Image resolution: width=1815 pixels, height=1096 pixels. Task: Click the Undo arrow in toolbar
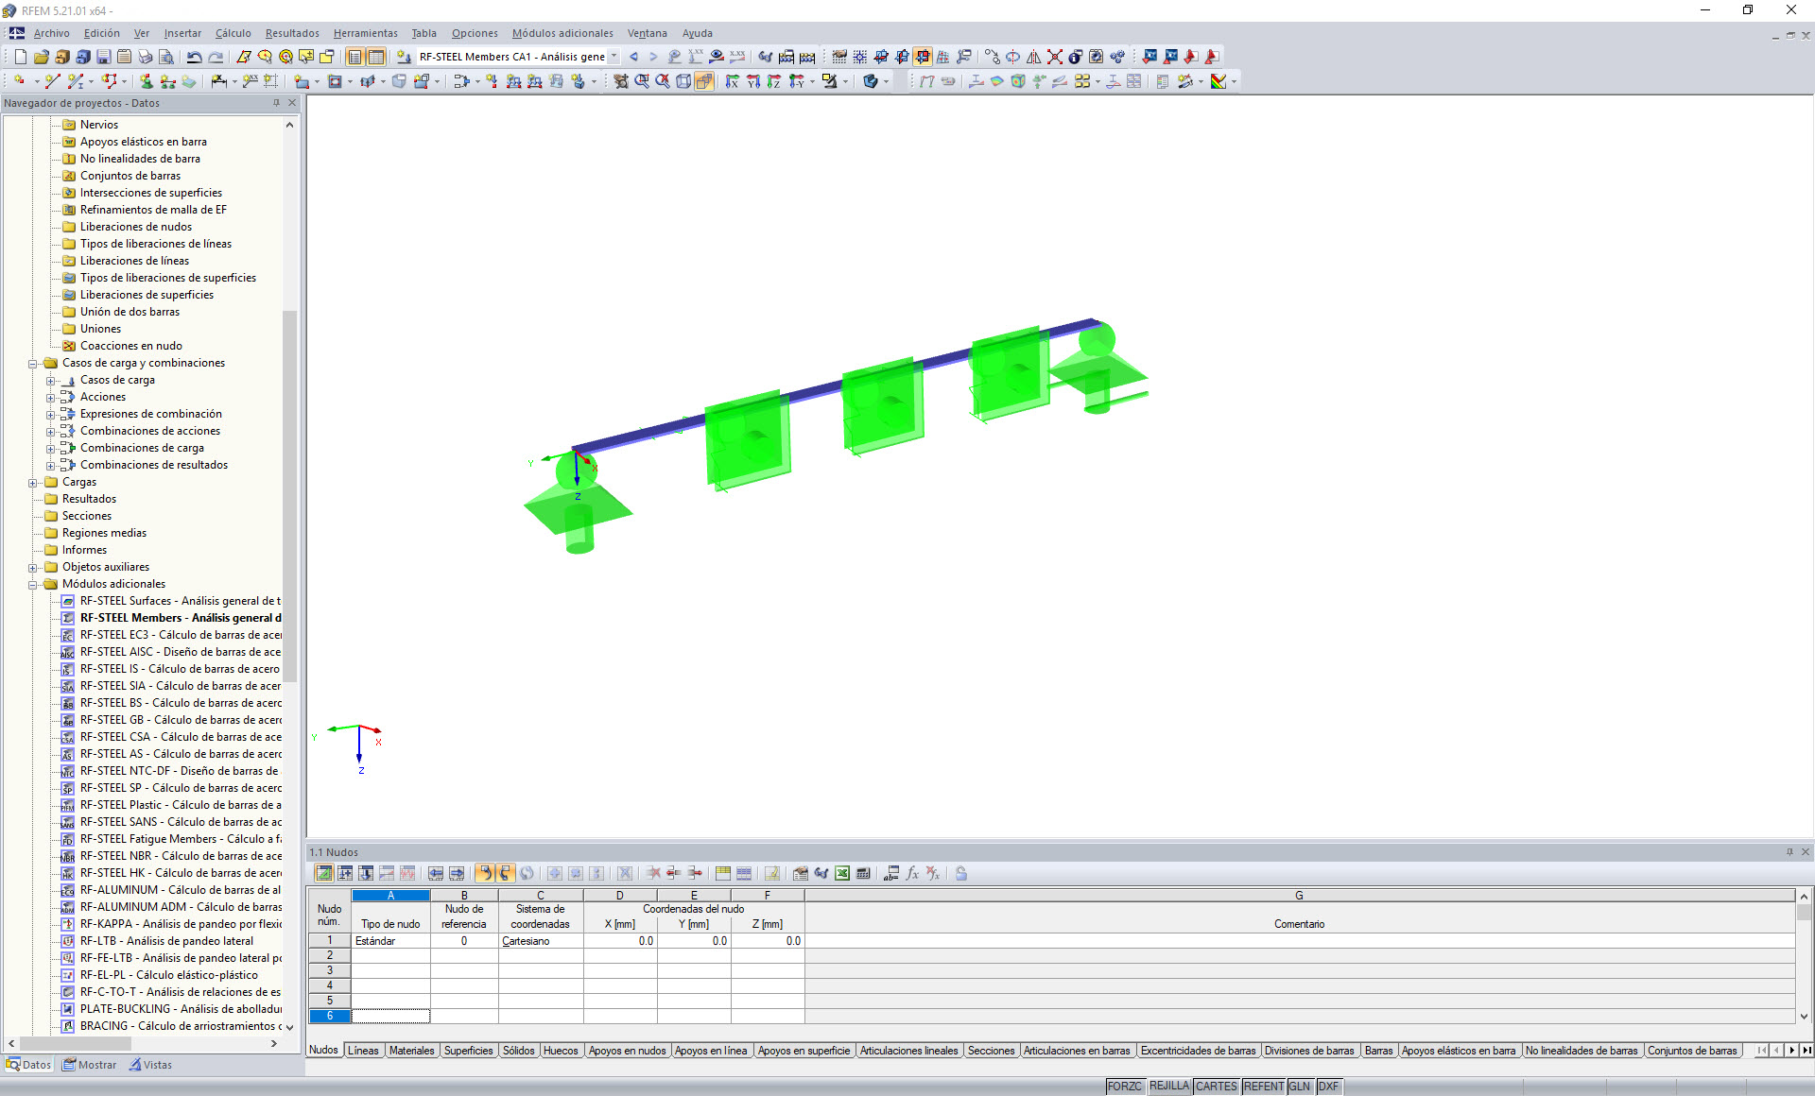coord(194,57)
